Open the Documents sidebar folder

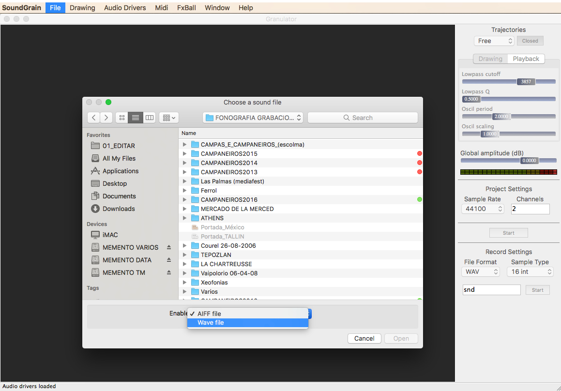[x=118, y=196]
